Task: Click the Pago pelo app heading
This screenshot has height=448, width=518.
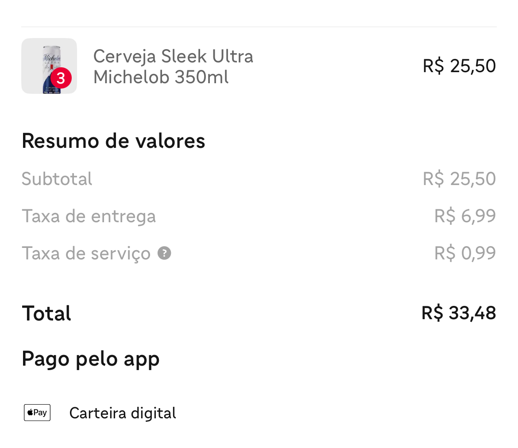Action: point(90,359)
